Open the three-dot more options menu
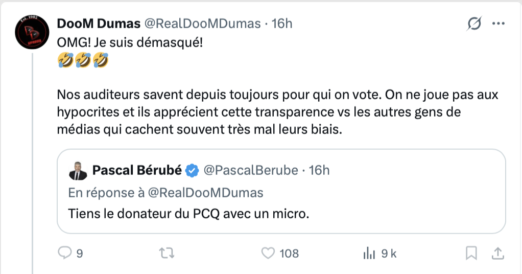Screen dimensions: 522x274 pos(498,24)
